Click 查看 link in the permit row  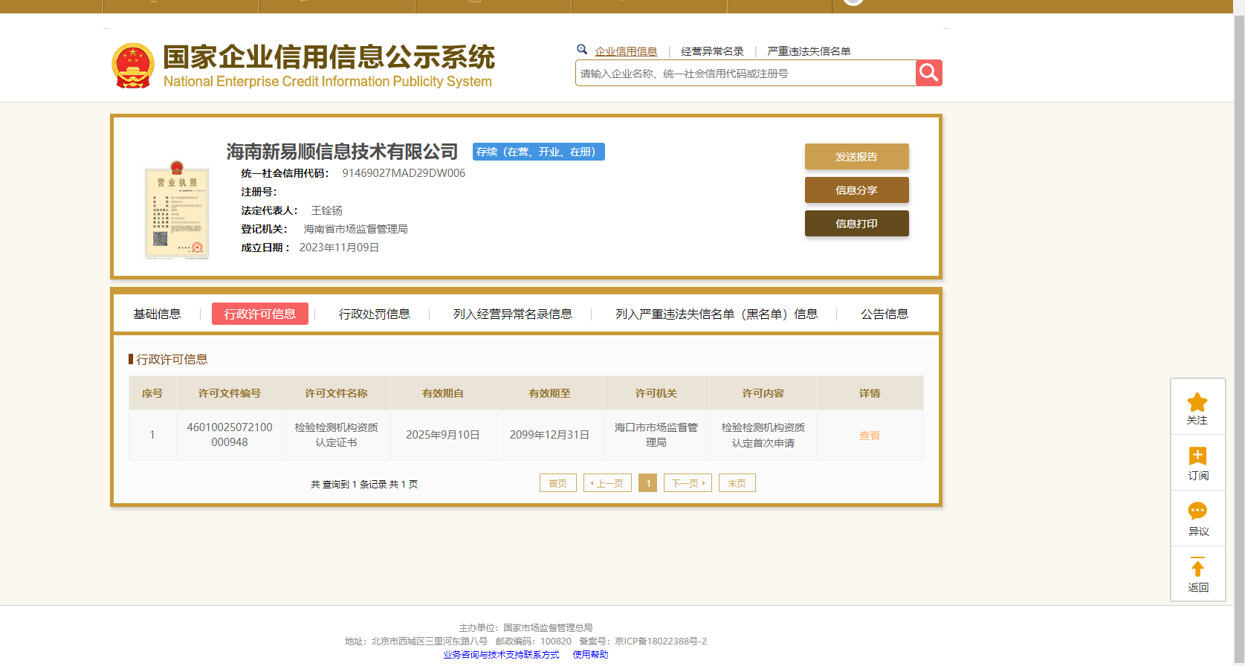point(869,436)
